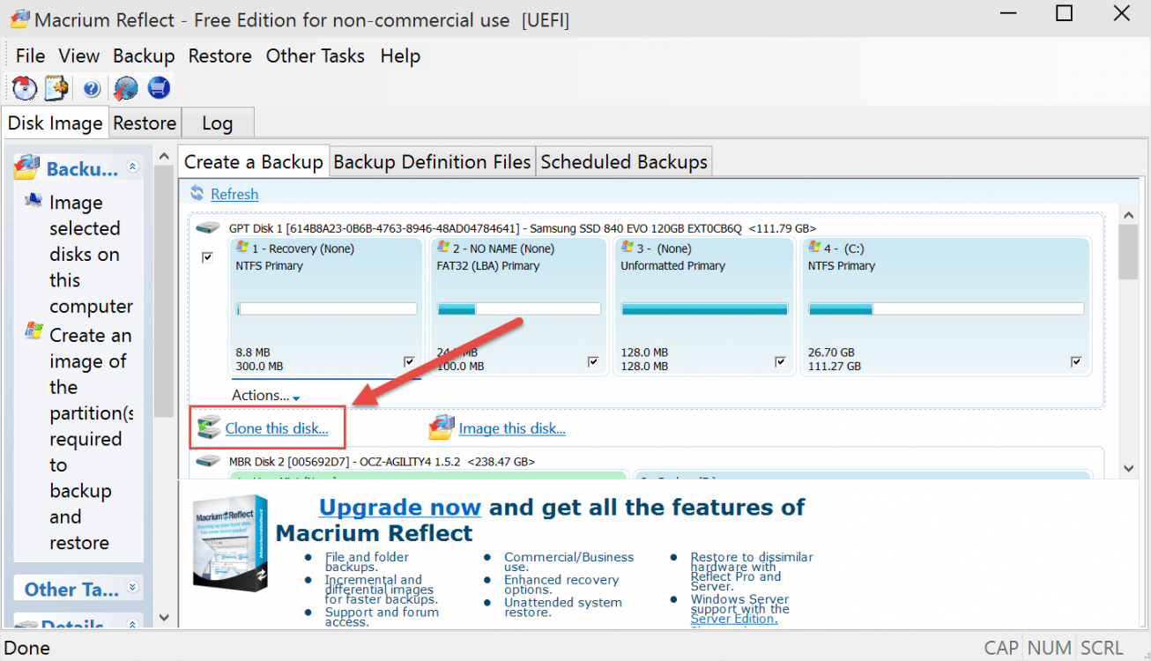Image resolution: width=1151 pixels, height=661 pixels.
Task: Click Create an image of the partition(s) task
Action: pos(91,438)
